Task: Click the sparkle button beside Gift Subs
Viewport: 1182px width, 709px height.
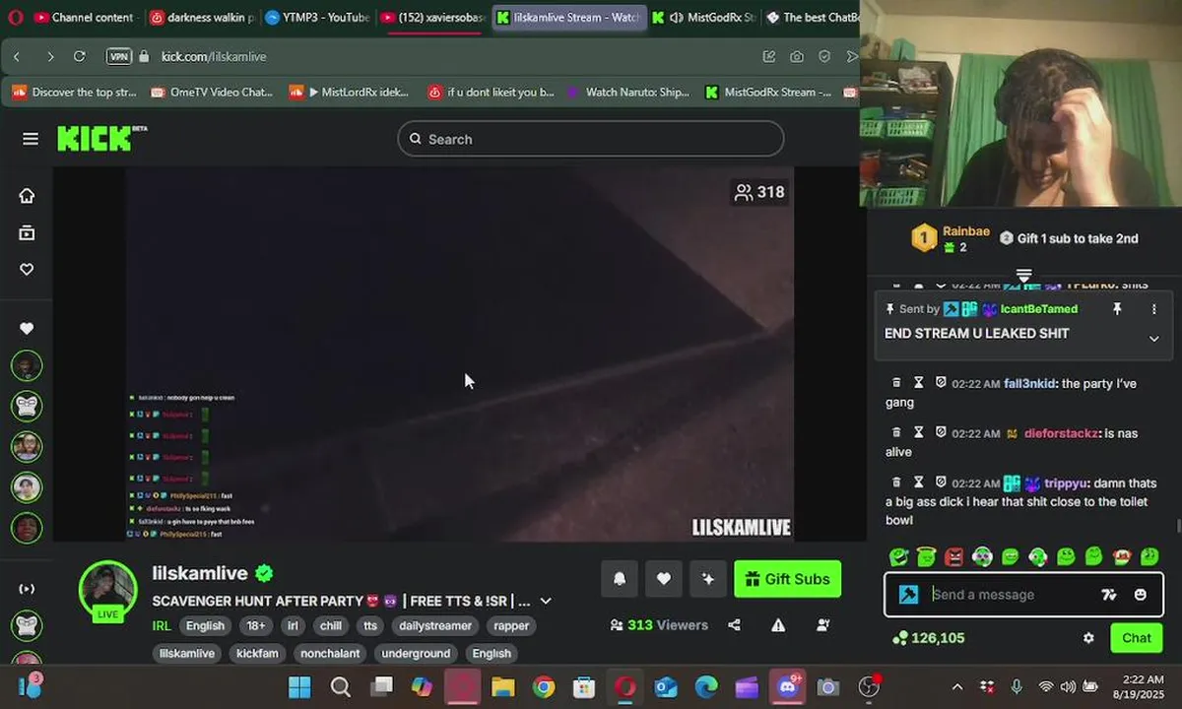Action: coord(707,579)
